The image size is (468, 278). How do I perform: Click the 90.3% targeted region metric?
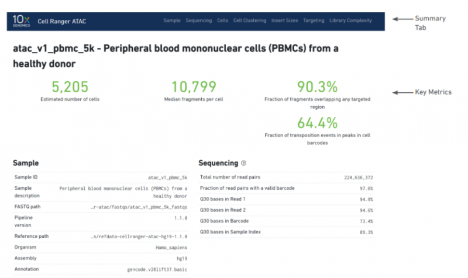317,88
